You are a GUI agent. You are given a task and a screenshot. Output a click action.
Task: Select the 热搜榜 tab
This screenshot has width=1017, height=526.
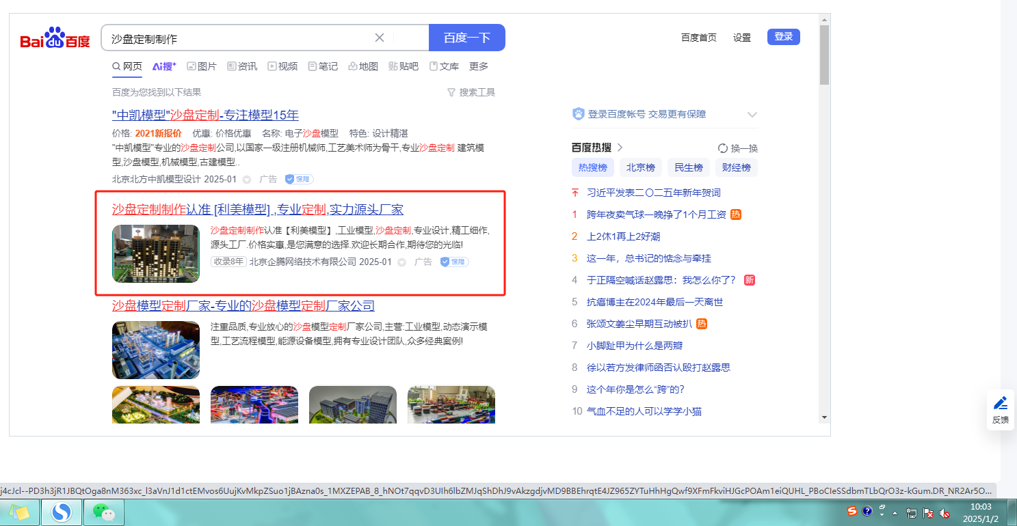[x=593, y=167]
